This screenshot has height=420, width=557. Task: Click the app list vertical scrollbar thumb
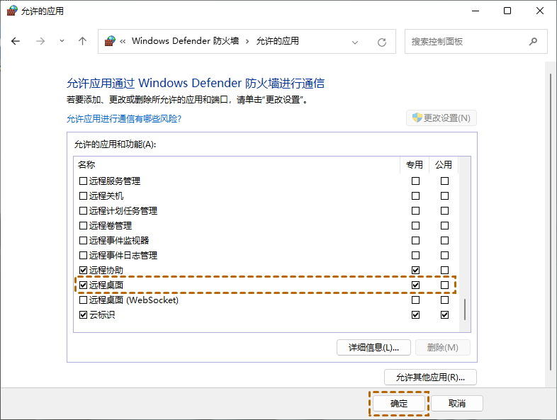coord(465,310)
